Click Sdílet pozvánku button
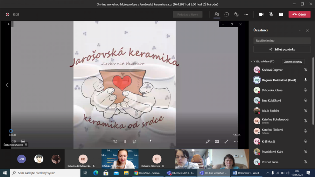Viewport: 315px width, 177px height. coord(282,49)
